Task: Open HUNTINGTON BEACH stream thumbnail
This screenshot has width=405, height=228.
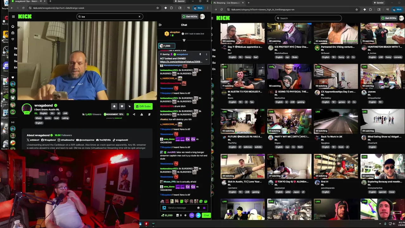Action: tap(383, 33)
